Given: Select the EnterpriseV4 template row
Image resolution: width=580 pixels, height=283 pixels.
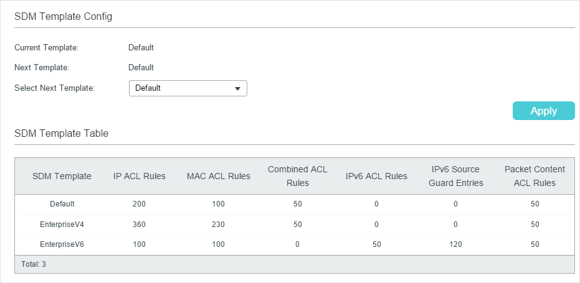Looking at the screenshot, I should coord(295,225).
